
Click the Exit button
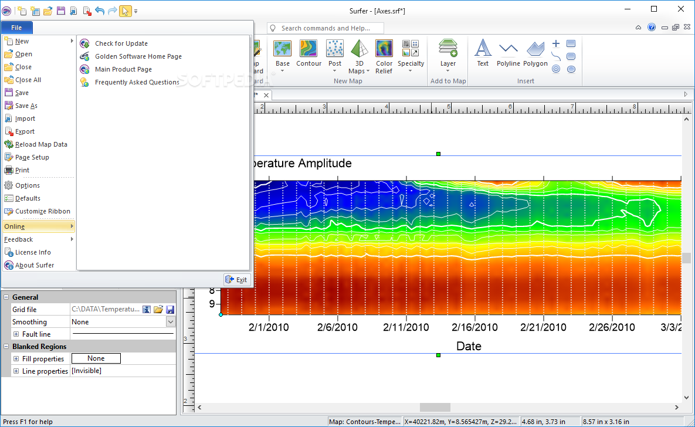click(237, 280)
